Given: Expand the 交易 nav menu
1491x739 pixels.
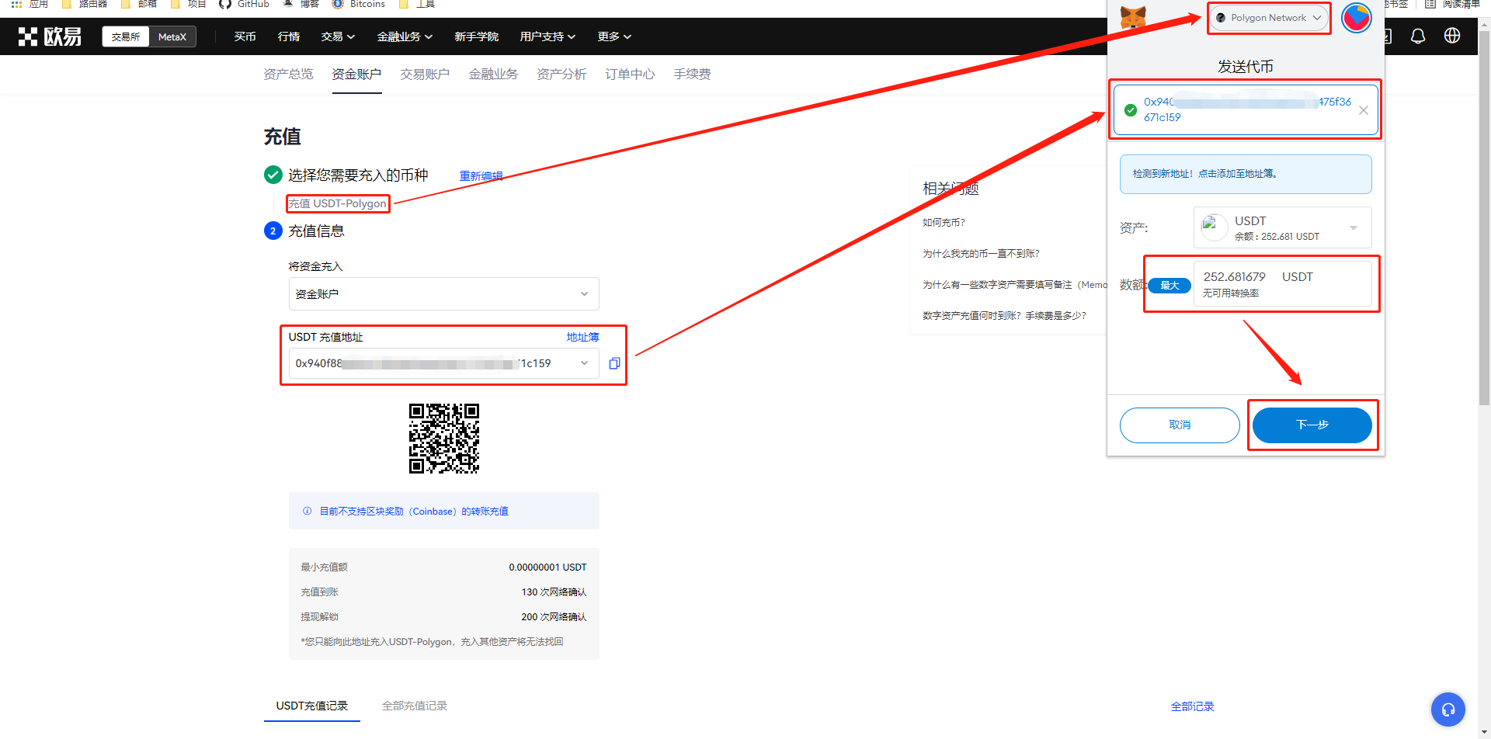Looking at the screenshot, I should (338, 36).
